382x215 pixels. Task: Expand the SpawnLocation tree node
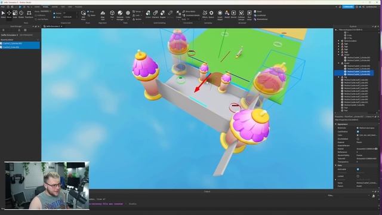338,41
